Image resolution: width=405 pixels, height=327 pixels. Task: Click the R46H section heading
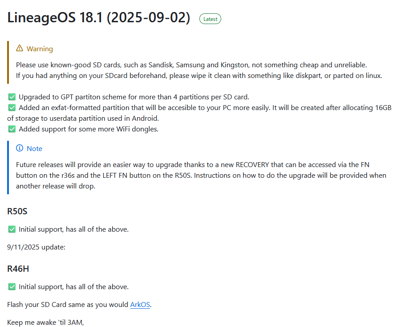[18, 269]
